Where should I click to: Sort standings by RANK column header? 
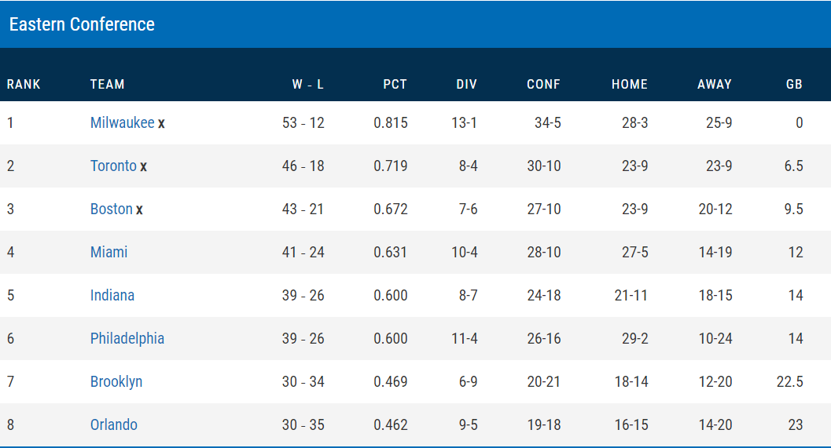pos(24,84)
